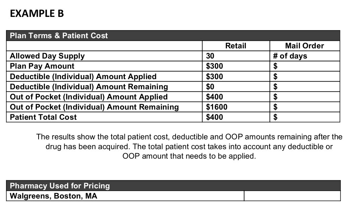Click the mail order Patient Total Cost cell
Viewport: 347px width, 207px height.
305,117
